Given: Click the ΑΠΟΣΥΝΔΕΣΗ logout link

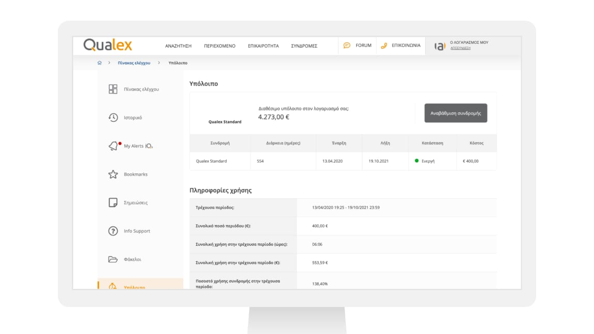Looking at the screenshot, I should tap(460, 48).
